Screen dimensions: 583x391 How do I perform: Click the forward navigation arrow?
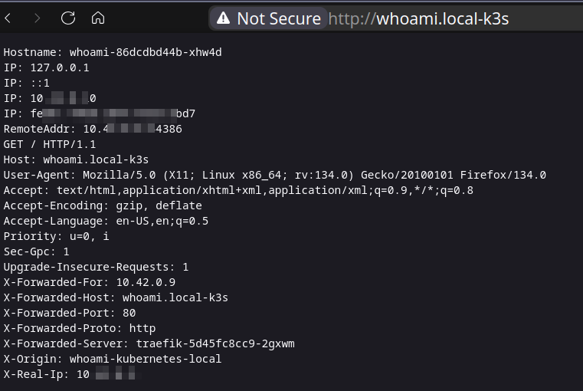point(38,18)
